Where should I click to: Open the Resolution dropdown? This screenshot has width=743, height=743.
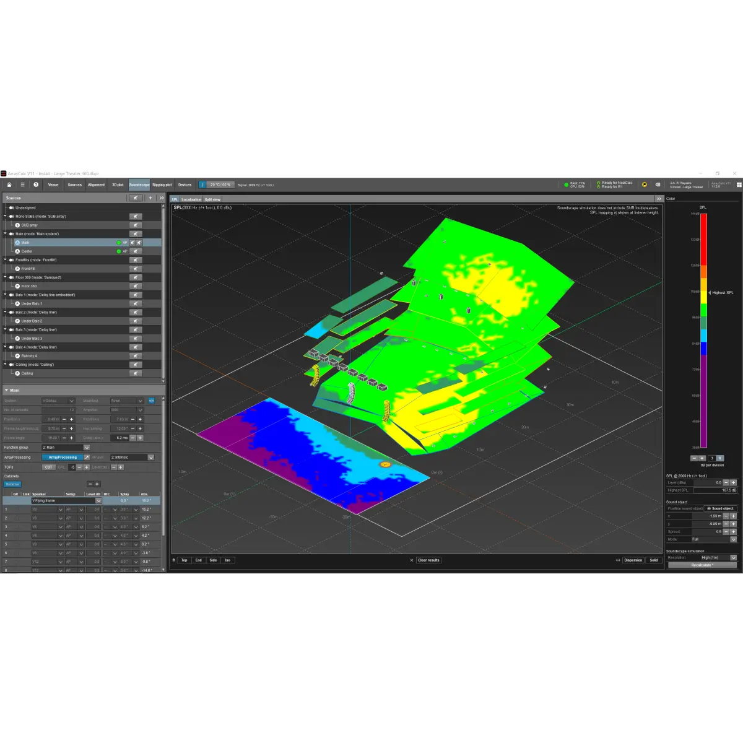coord(733,557)
